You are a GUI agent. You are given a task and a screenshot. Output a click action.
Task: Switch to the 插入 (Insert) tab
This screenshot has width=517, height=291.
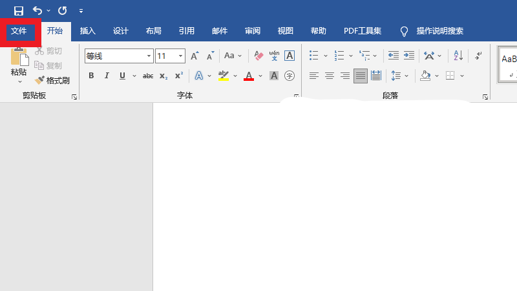pos(87,31)
